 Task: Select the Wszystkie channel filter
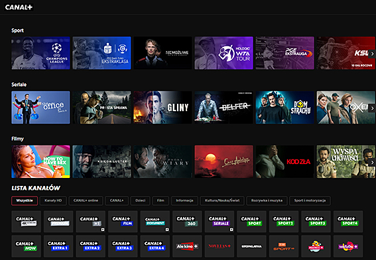[x=25, y=200]
